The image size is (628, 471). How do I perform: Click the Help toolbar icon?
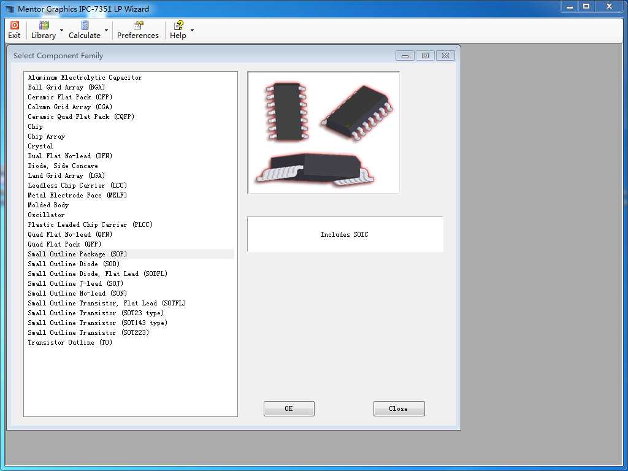(x=178, y=30)
